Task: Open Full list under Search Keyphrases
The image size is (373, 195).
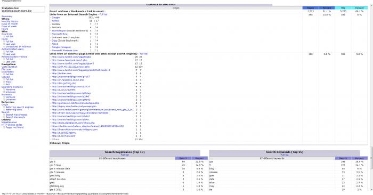Action: [125, 155]
